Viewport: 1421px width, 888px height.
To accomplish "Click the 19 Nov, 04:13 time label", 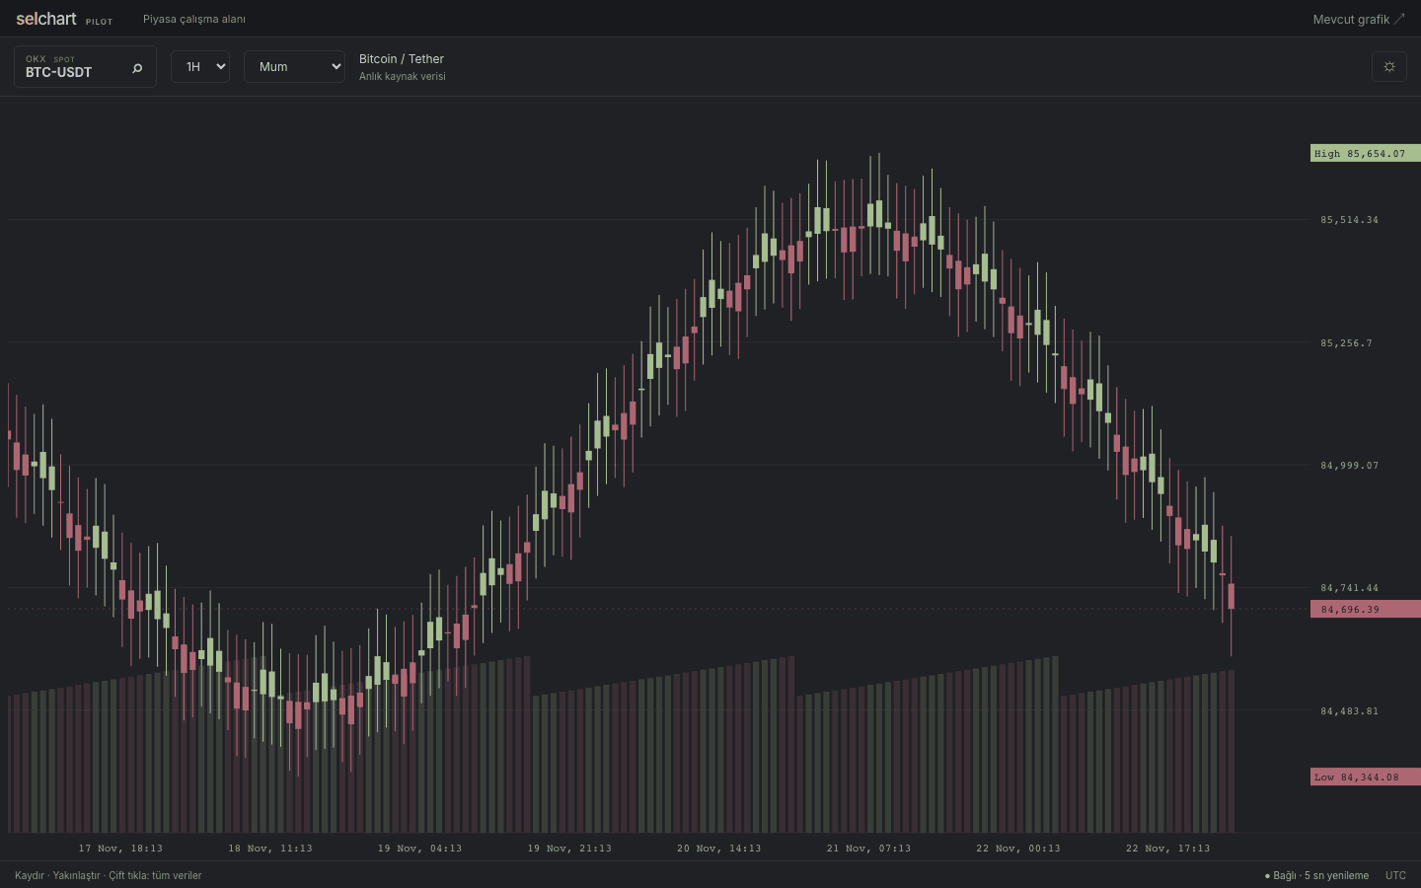I will pos(420,849).
